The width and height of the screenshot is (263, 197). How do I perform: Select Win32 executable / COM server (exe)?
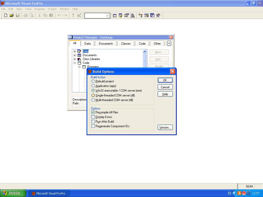[93, 91]
